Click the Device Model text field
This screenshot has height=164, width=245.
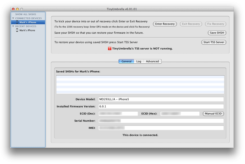click(x=161, y=99)
